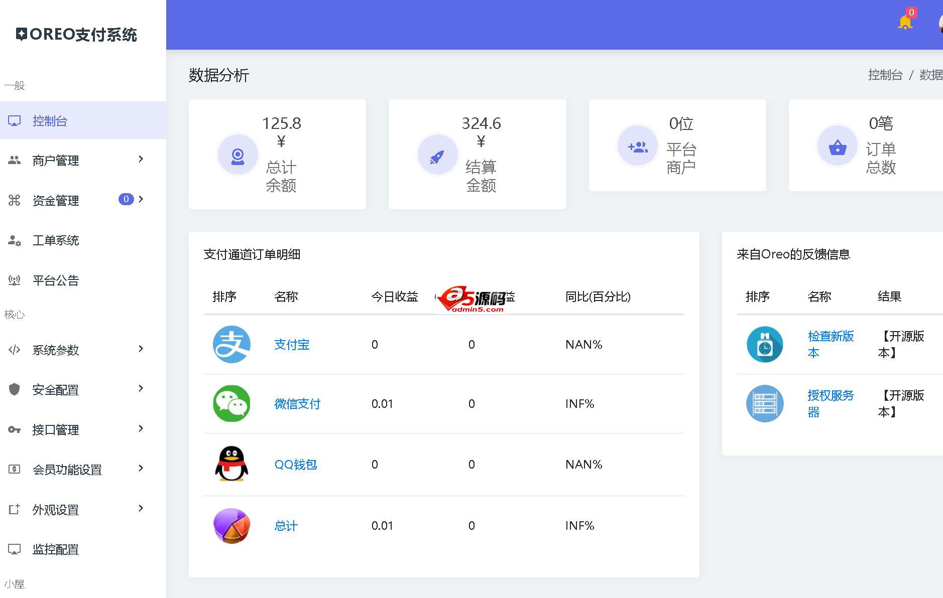This screenshot has height=598, width=943.
Task: Click the 外观设置 frame icon
Action: (15, 509)
